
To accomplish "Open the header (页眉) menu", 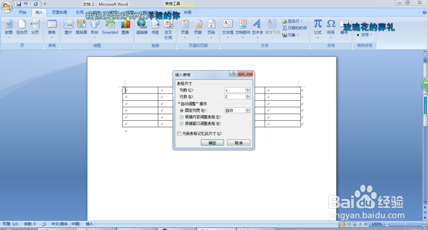I will pyautogui.click(x=185, y=29).
